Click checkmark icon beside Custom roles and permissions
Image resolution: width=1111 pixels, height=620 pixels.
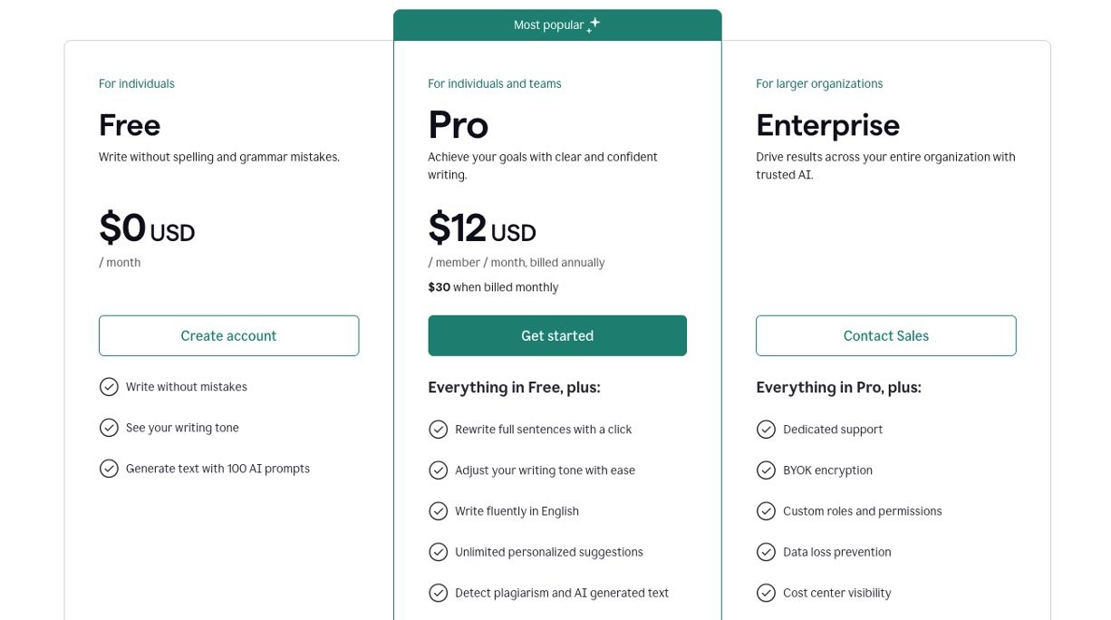point(766,511)
